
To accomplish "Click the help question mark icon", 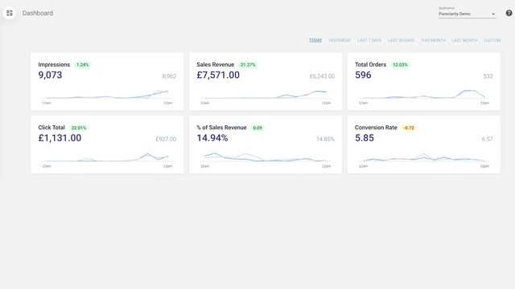I will (509, 13).
